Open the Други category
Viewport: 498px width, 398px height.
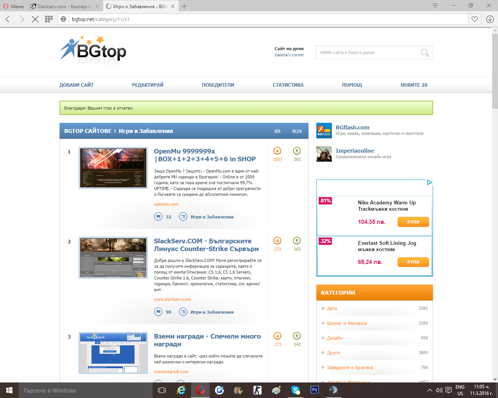click(x=333, y=353)
